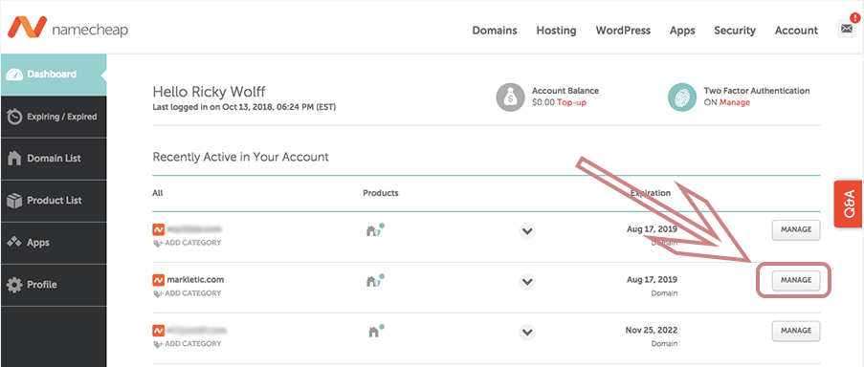The height and width of the screenshot is (367, 864).
Task: Select Profile in the sidebar
Action: tap(54, 285)
